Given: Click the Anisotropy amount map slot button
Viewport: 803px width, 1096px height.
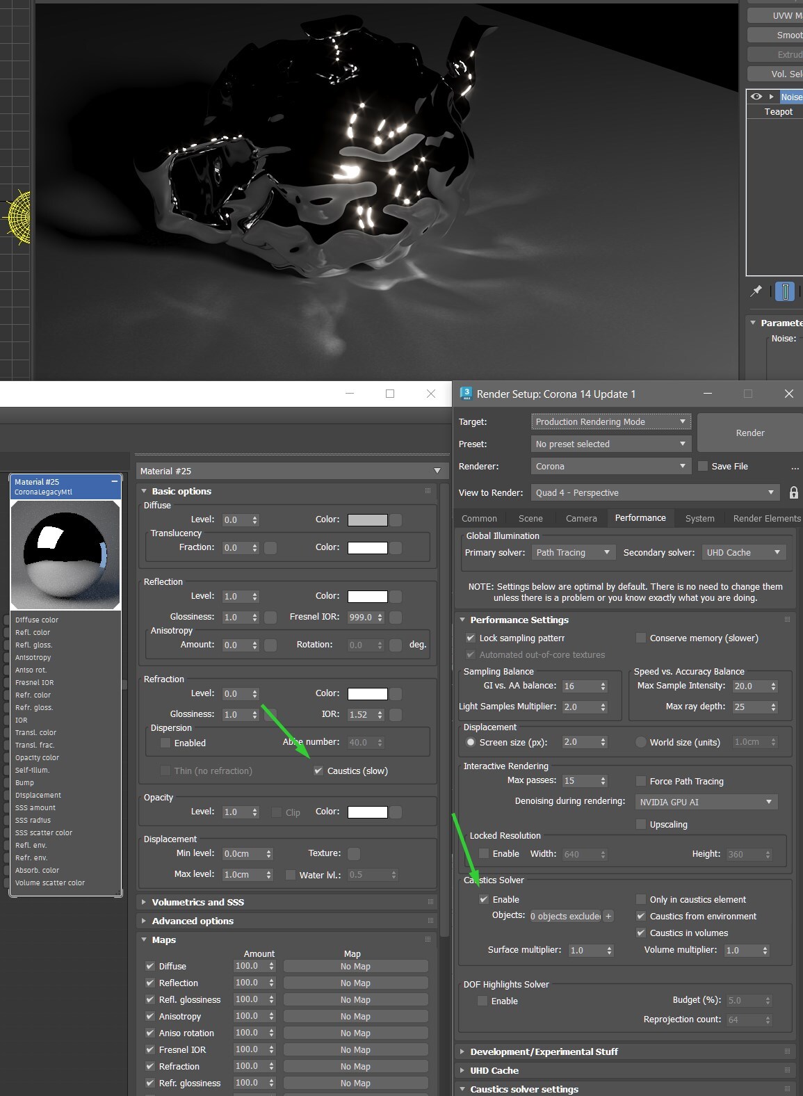Looking at the screenshot, I should [270, 645].
